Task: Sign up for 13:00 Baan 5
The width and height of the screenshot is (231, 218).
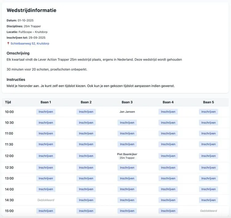Action: (208, 178)
